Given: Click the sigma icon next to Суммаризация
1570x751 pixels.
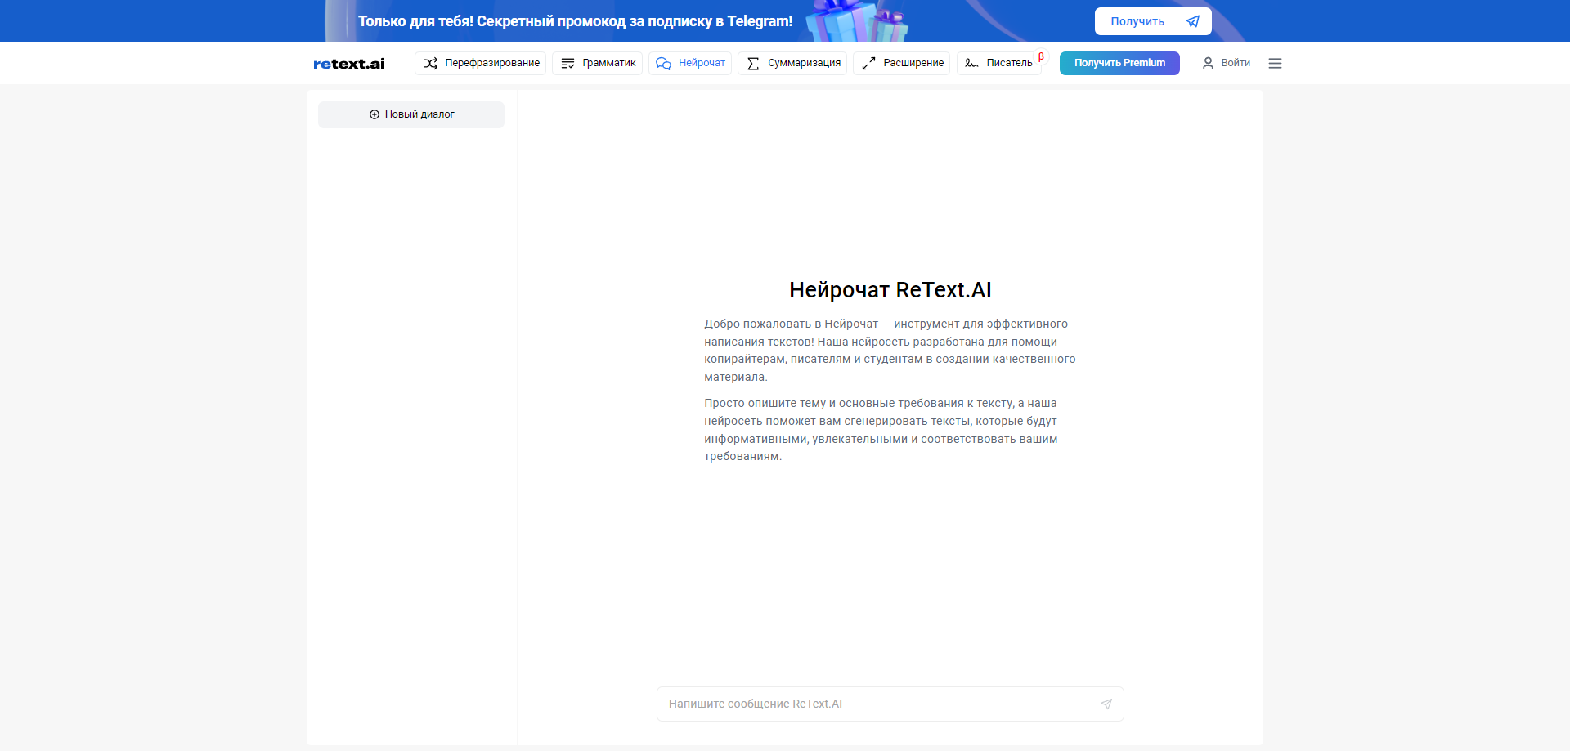Looking at the screenshot, I should tap(752, 63).
